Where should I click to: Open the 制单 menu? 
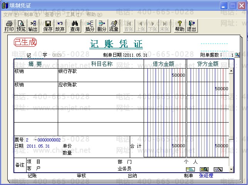click(32, 14)
